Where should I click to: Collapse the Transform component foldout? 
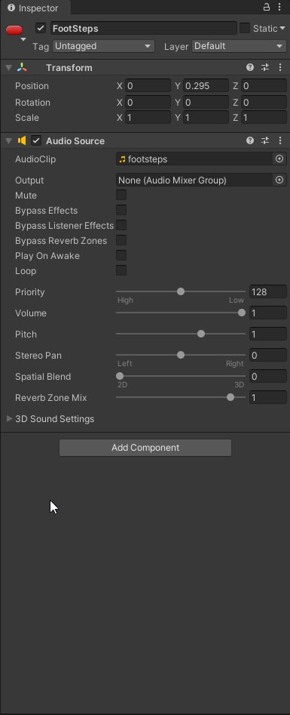[8, 67]
